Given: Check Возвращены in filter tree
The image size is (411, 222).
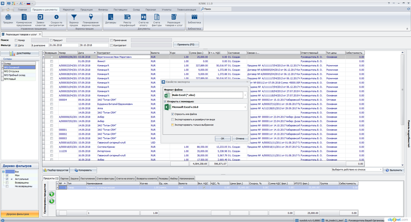Looking at the screenshot, I should [7, 183].
